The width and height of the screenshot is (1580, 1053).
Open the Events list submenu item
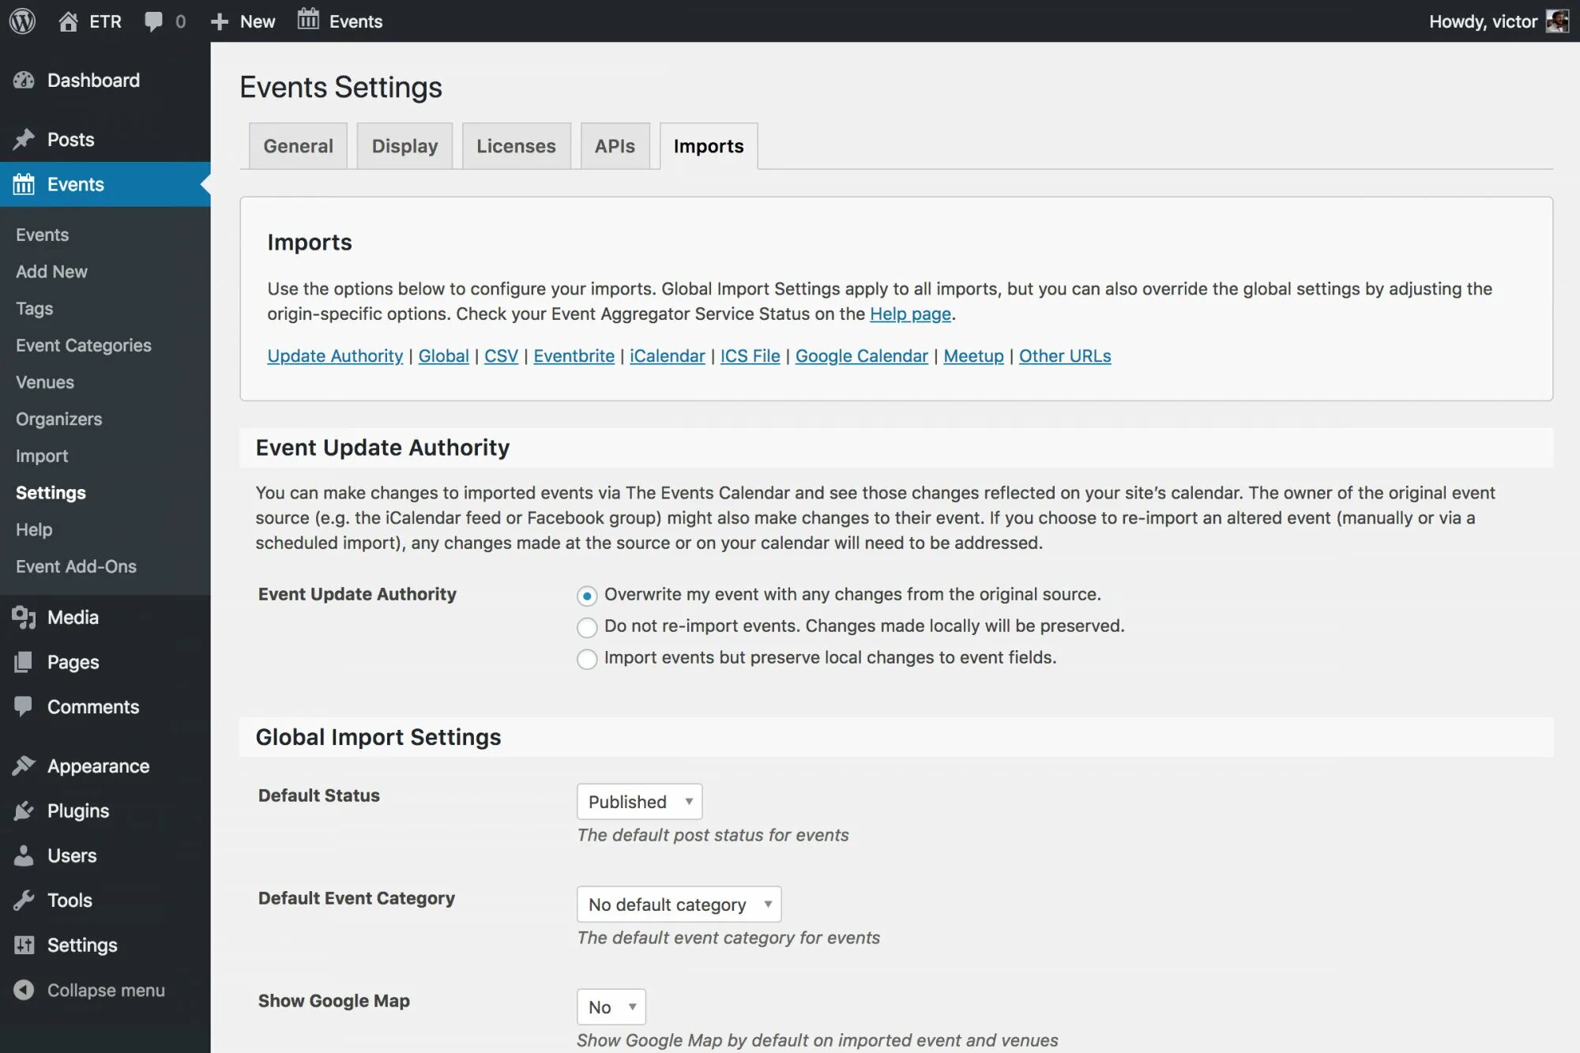tap(42, 235)
